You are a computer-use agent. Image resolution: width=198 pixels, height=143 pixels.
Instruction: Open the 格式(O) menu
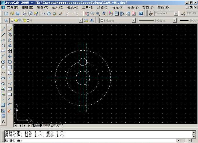73,8
